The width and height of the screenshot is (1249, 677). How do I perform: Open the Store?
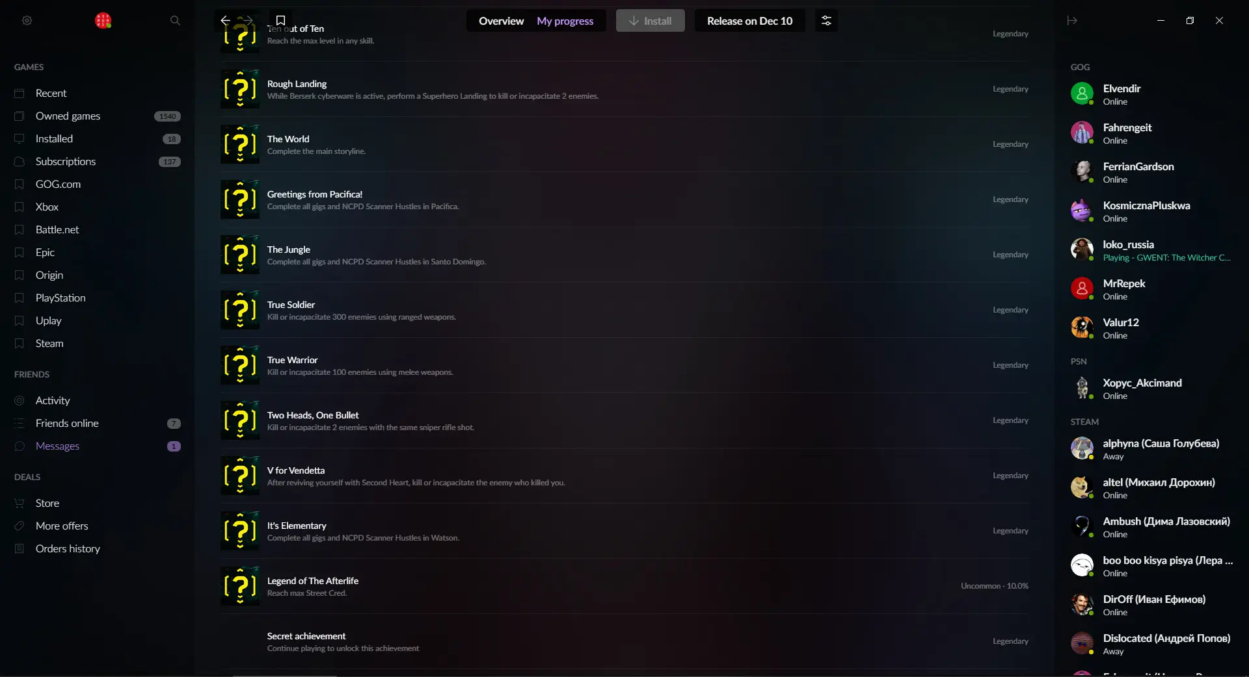point(47,503)
